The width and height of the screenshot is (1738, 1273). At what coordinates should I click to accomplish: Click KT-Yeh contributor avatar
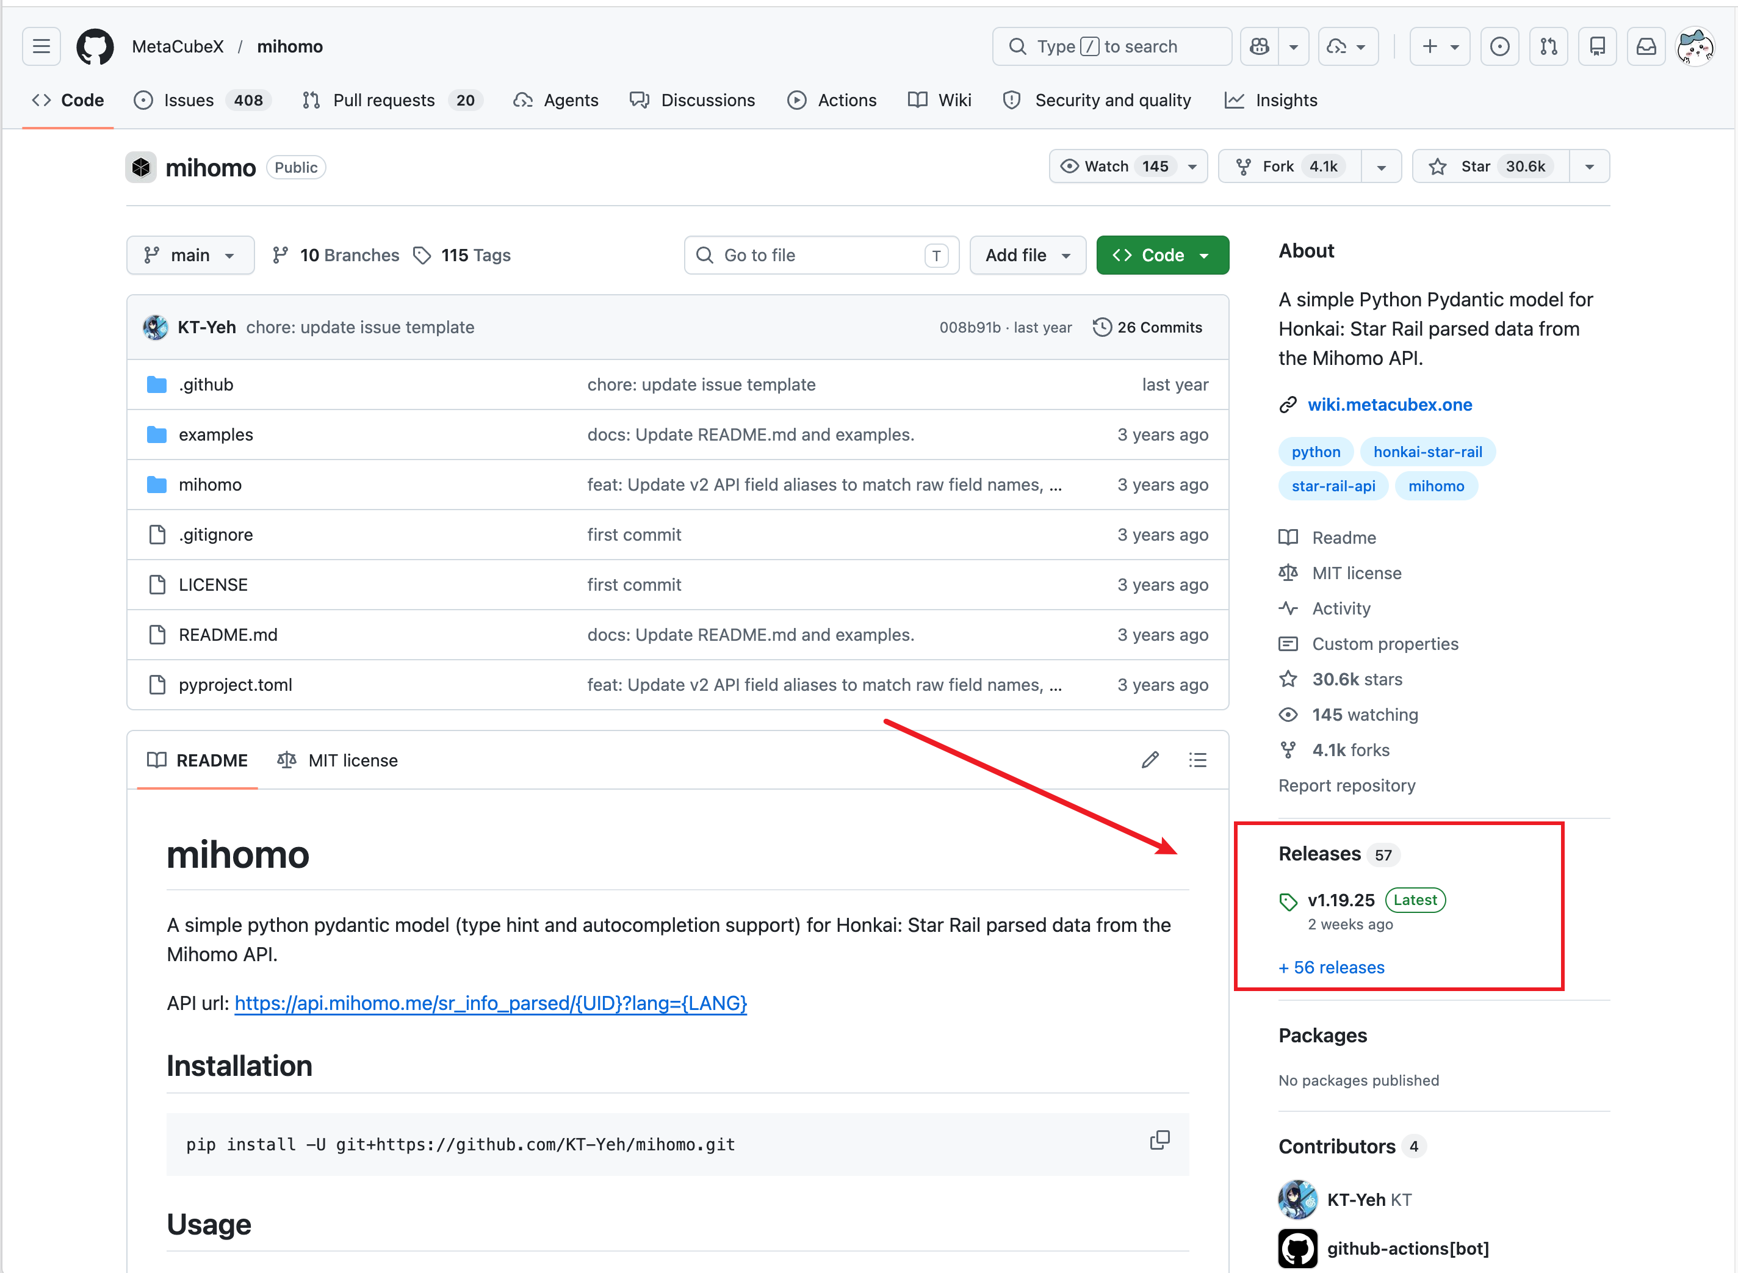(1297, 1199)
